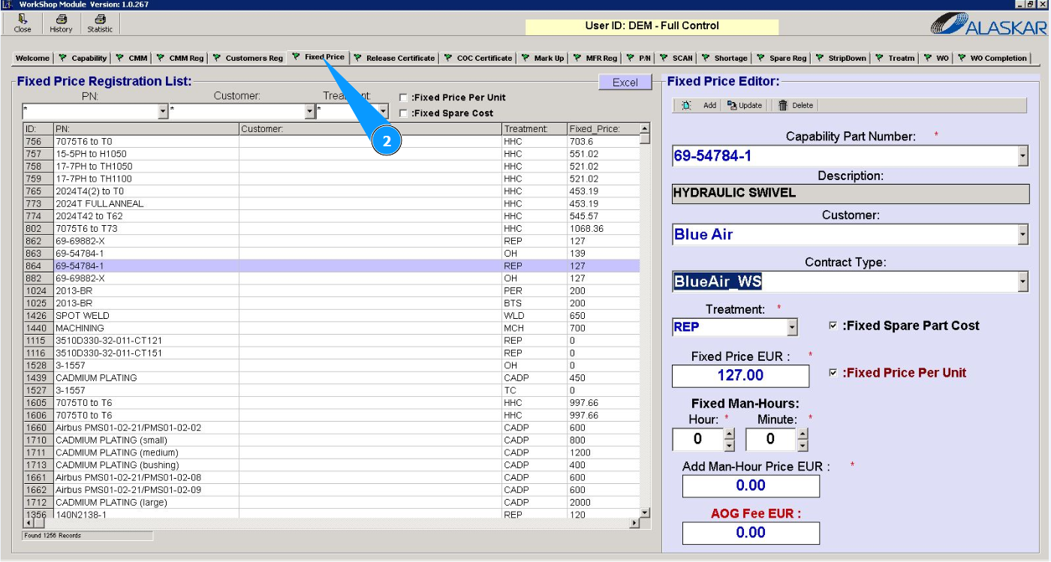1051x562 pixels.
Task: Open the Customer dropdown showing Blue Air
Action: click(x=1022, y=235)
